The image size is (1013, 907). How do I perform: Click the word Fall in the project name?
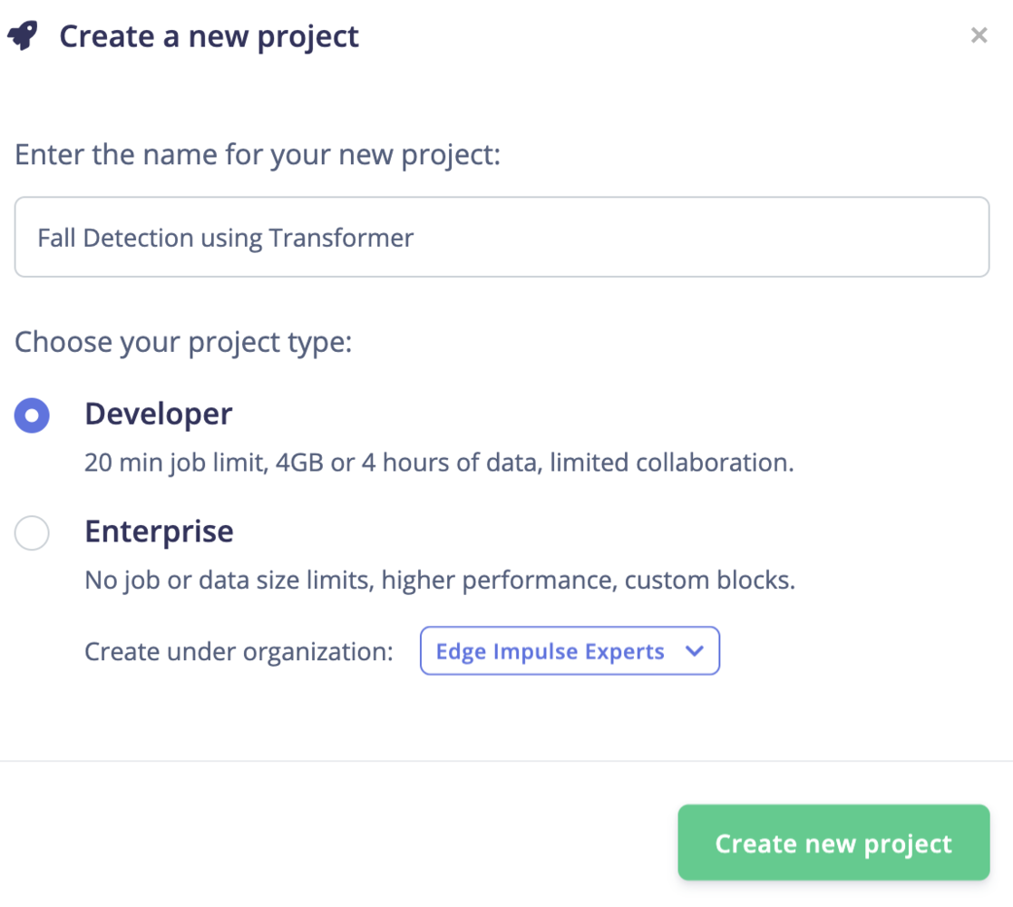pyautogui.click(x=56, y=239)
